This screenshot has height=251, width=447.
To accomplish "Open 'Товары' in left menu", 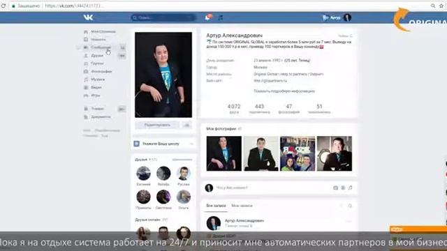I will (x=98, y=109).
